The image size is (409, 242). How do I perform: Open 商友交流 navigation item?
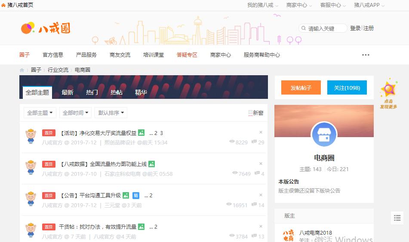120,55
